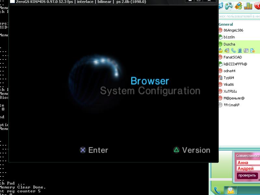Click the document with arrow icon under Duscha

[x=253, y=50]
